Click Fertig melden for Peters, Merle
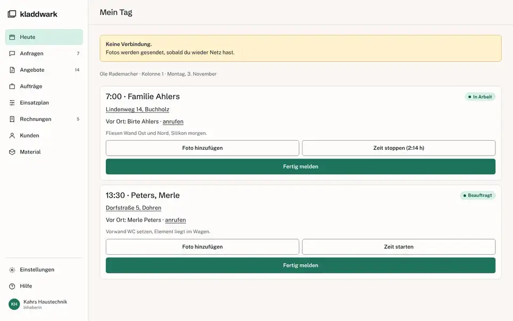513x321 pixels. [x=300, y=265]
